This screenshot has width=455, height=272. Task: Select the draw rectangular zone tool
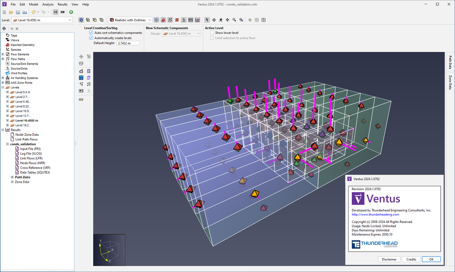point(89,71)
